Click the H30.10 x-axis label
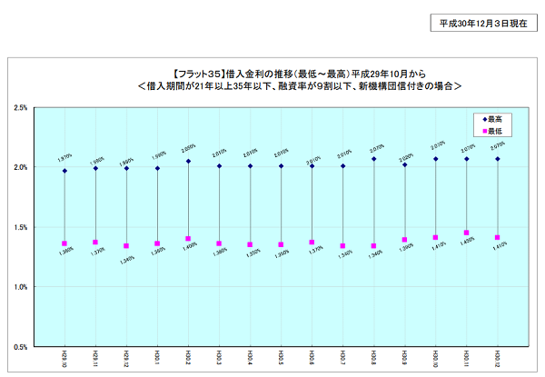 coord(436,359)
